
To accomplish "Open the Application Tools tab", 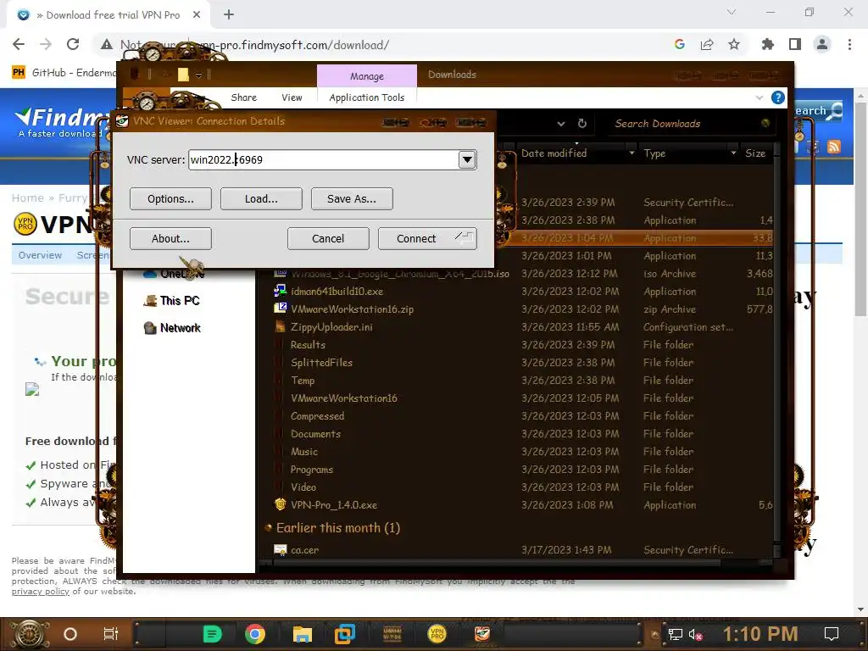I will 366,97.
